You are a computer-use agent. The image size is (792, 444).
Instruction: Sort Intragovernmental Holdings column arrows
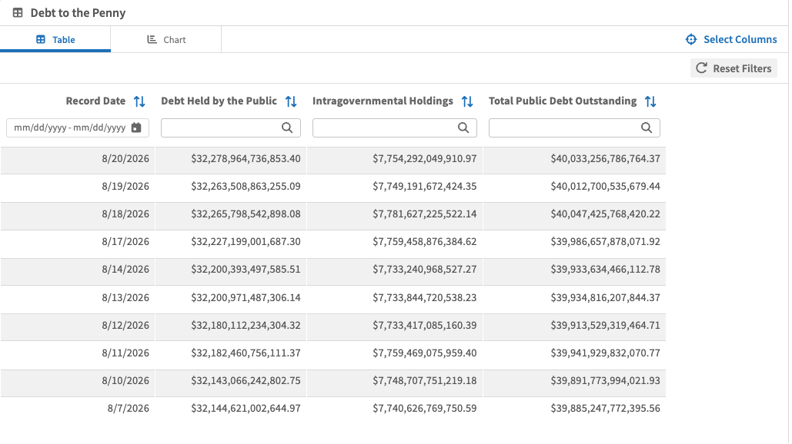467,101
